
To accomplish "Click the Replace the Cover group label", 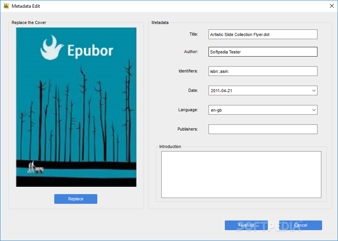I will click(29, 22).
